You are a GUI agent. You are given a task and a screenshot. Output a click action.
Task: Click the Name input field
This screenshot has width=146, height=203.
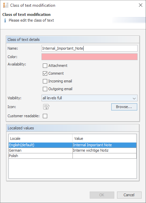(89, 48)
